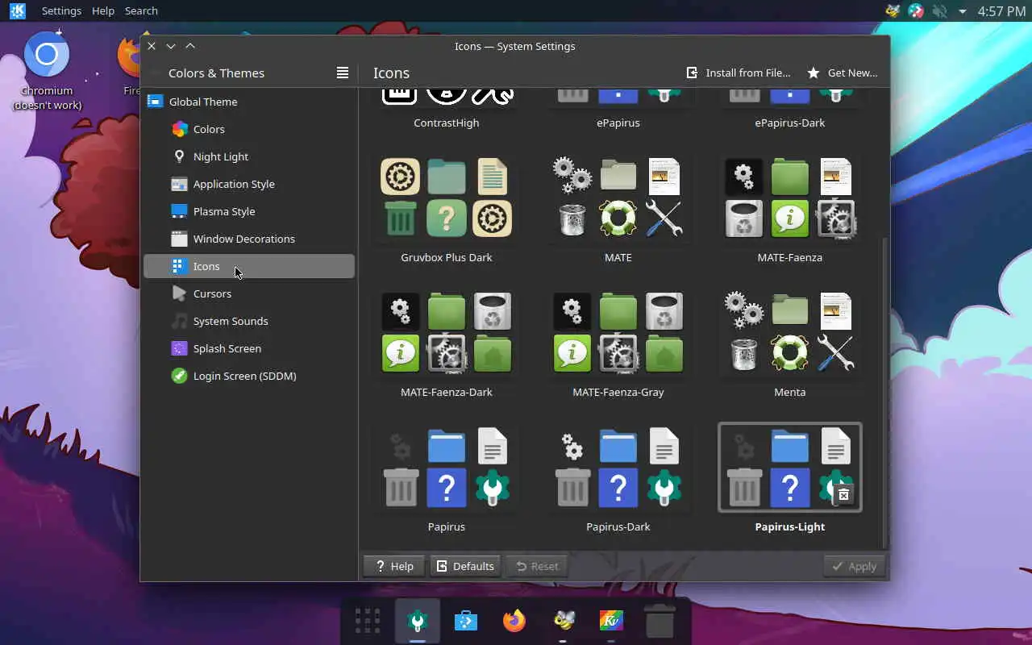Select the MATE-Faenza-Gray icon theme
Image resolution: width=1032 pixels, height=645 pixels.
tap(618, 344)
